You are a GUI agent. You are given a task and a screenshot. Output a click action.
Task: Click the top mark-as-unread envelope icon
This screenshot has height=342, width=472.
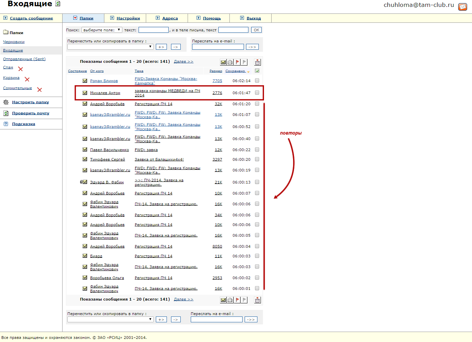click(x=223, y=62)
